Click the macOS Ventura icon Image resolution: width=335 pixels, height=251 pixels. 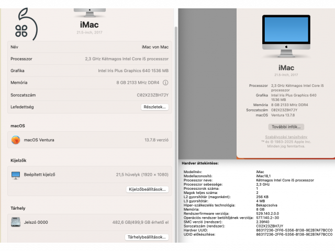pos(16,140)
